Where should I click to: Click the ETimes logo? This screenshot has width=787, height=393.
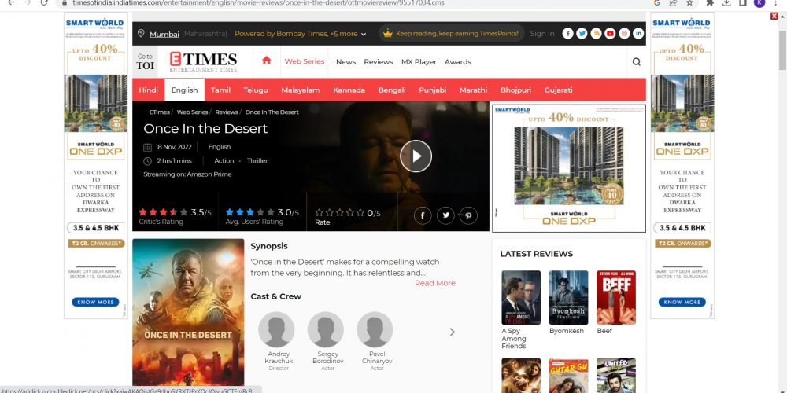point(203,61)
